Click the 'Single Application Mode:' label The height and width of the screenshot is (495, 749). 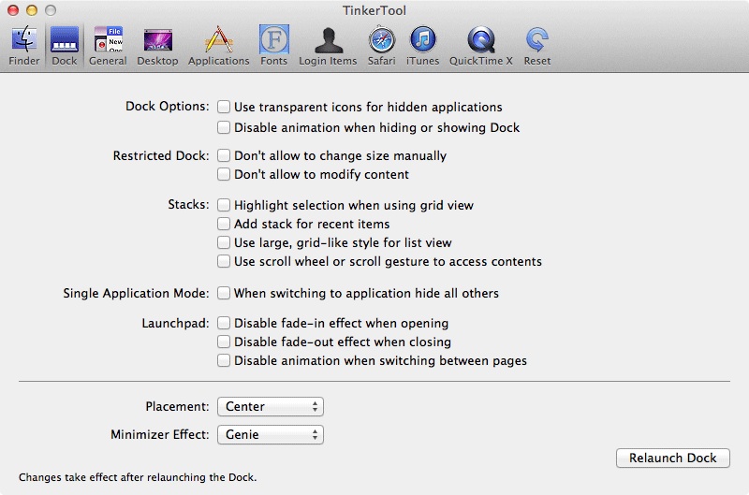(x=136, y=293)
